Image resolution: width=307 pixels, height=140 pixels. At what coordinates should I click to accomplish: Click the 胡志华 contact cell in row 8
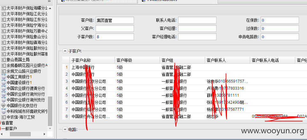[x=227, y=116]
